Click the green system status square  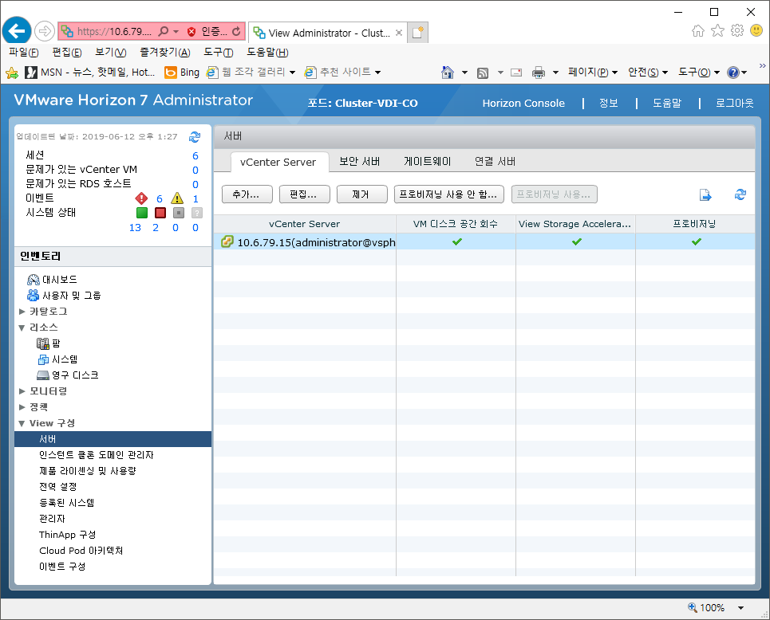pyautogui.click(x=142, y=213)
